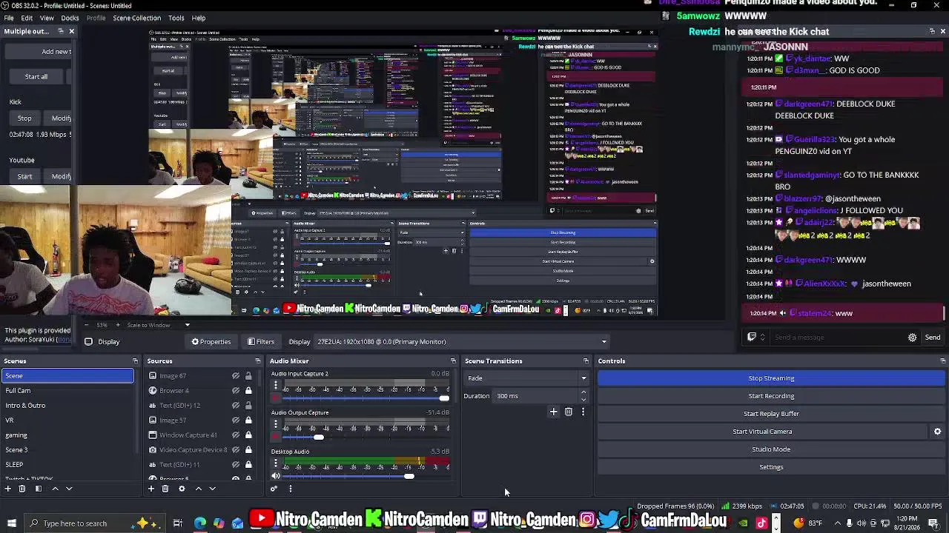This screenshot has width=949, height=533.
Task: Open chat settings gear icon
Action: point(913,338)
